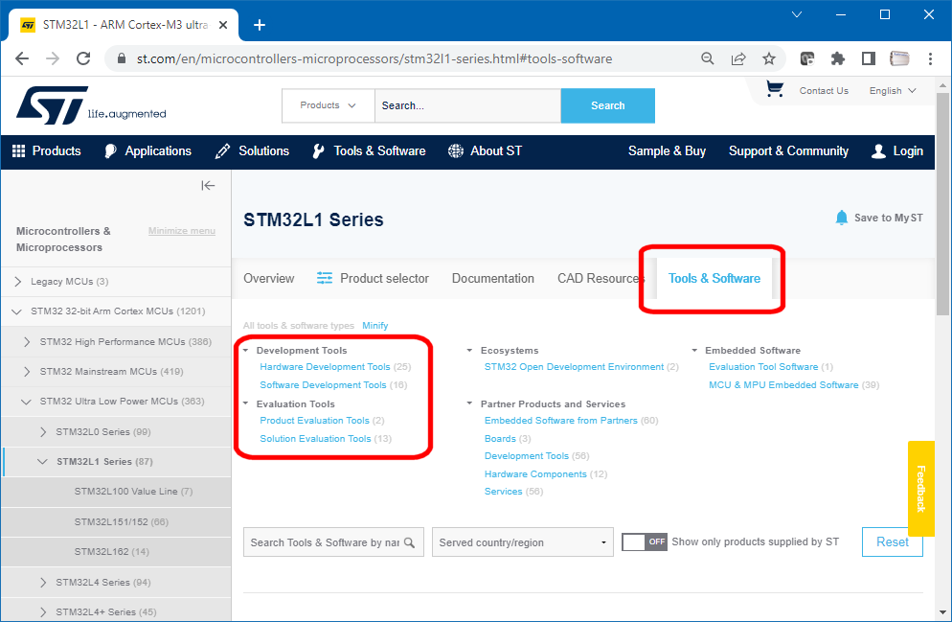
Task: Open Served country/region dropdown
Action: tap(523, 541)
